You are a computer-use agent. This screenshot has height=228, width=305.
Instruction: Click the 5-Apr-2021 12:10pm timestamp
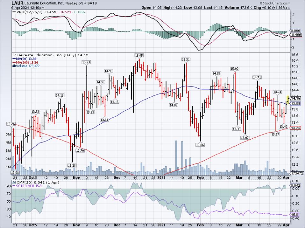point(28,8)
